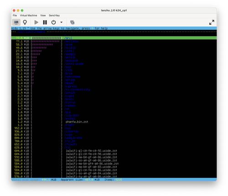The width and height of the screenshot is (228, 196).
Task: Zoom window with green button
Action: [22, 11]
